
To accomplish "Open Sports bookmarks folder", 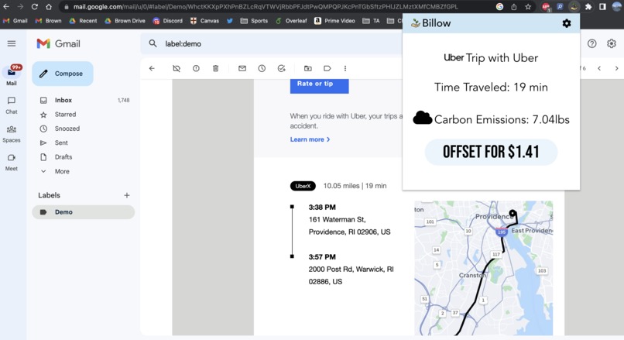I will [254, 21].
